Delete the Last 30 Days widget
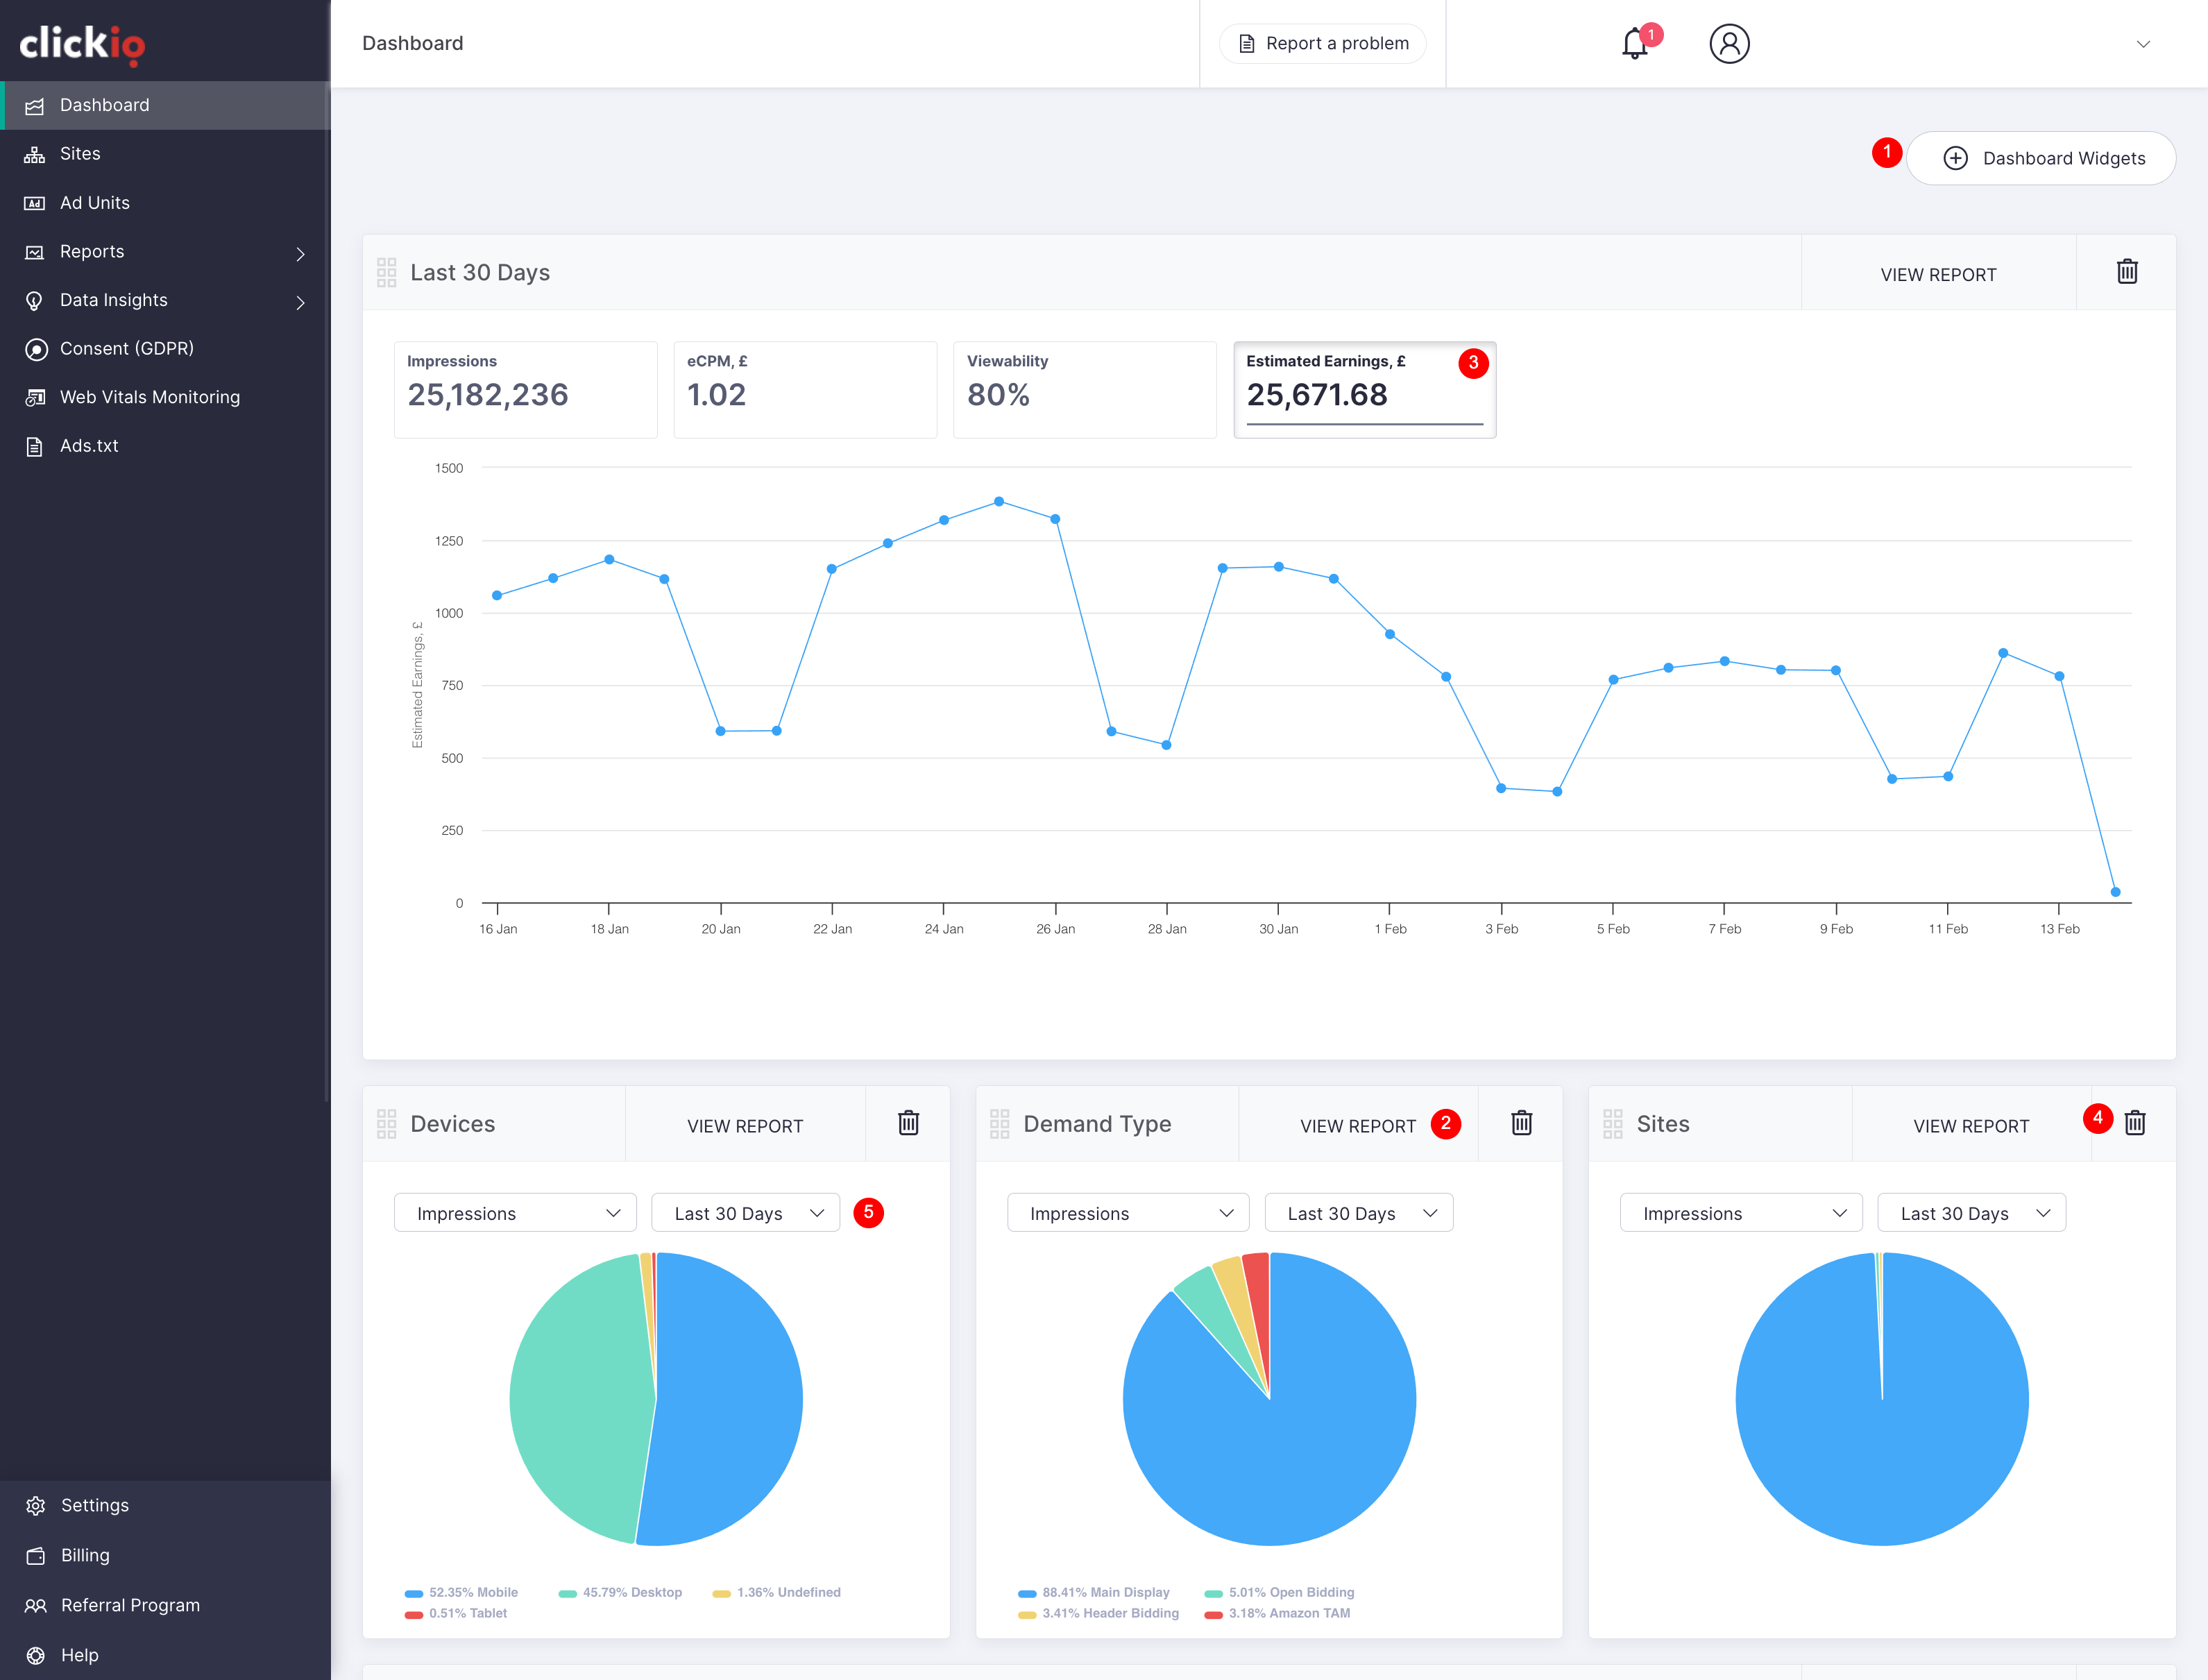This screenshot has width=2208, height=1680. point(2127,272)
